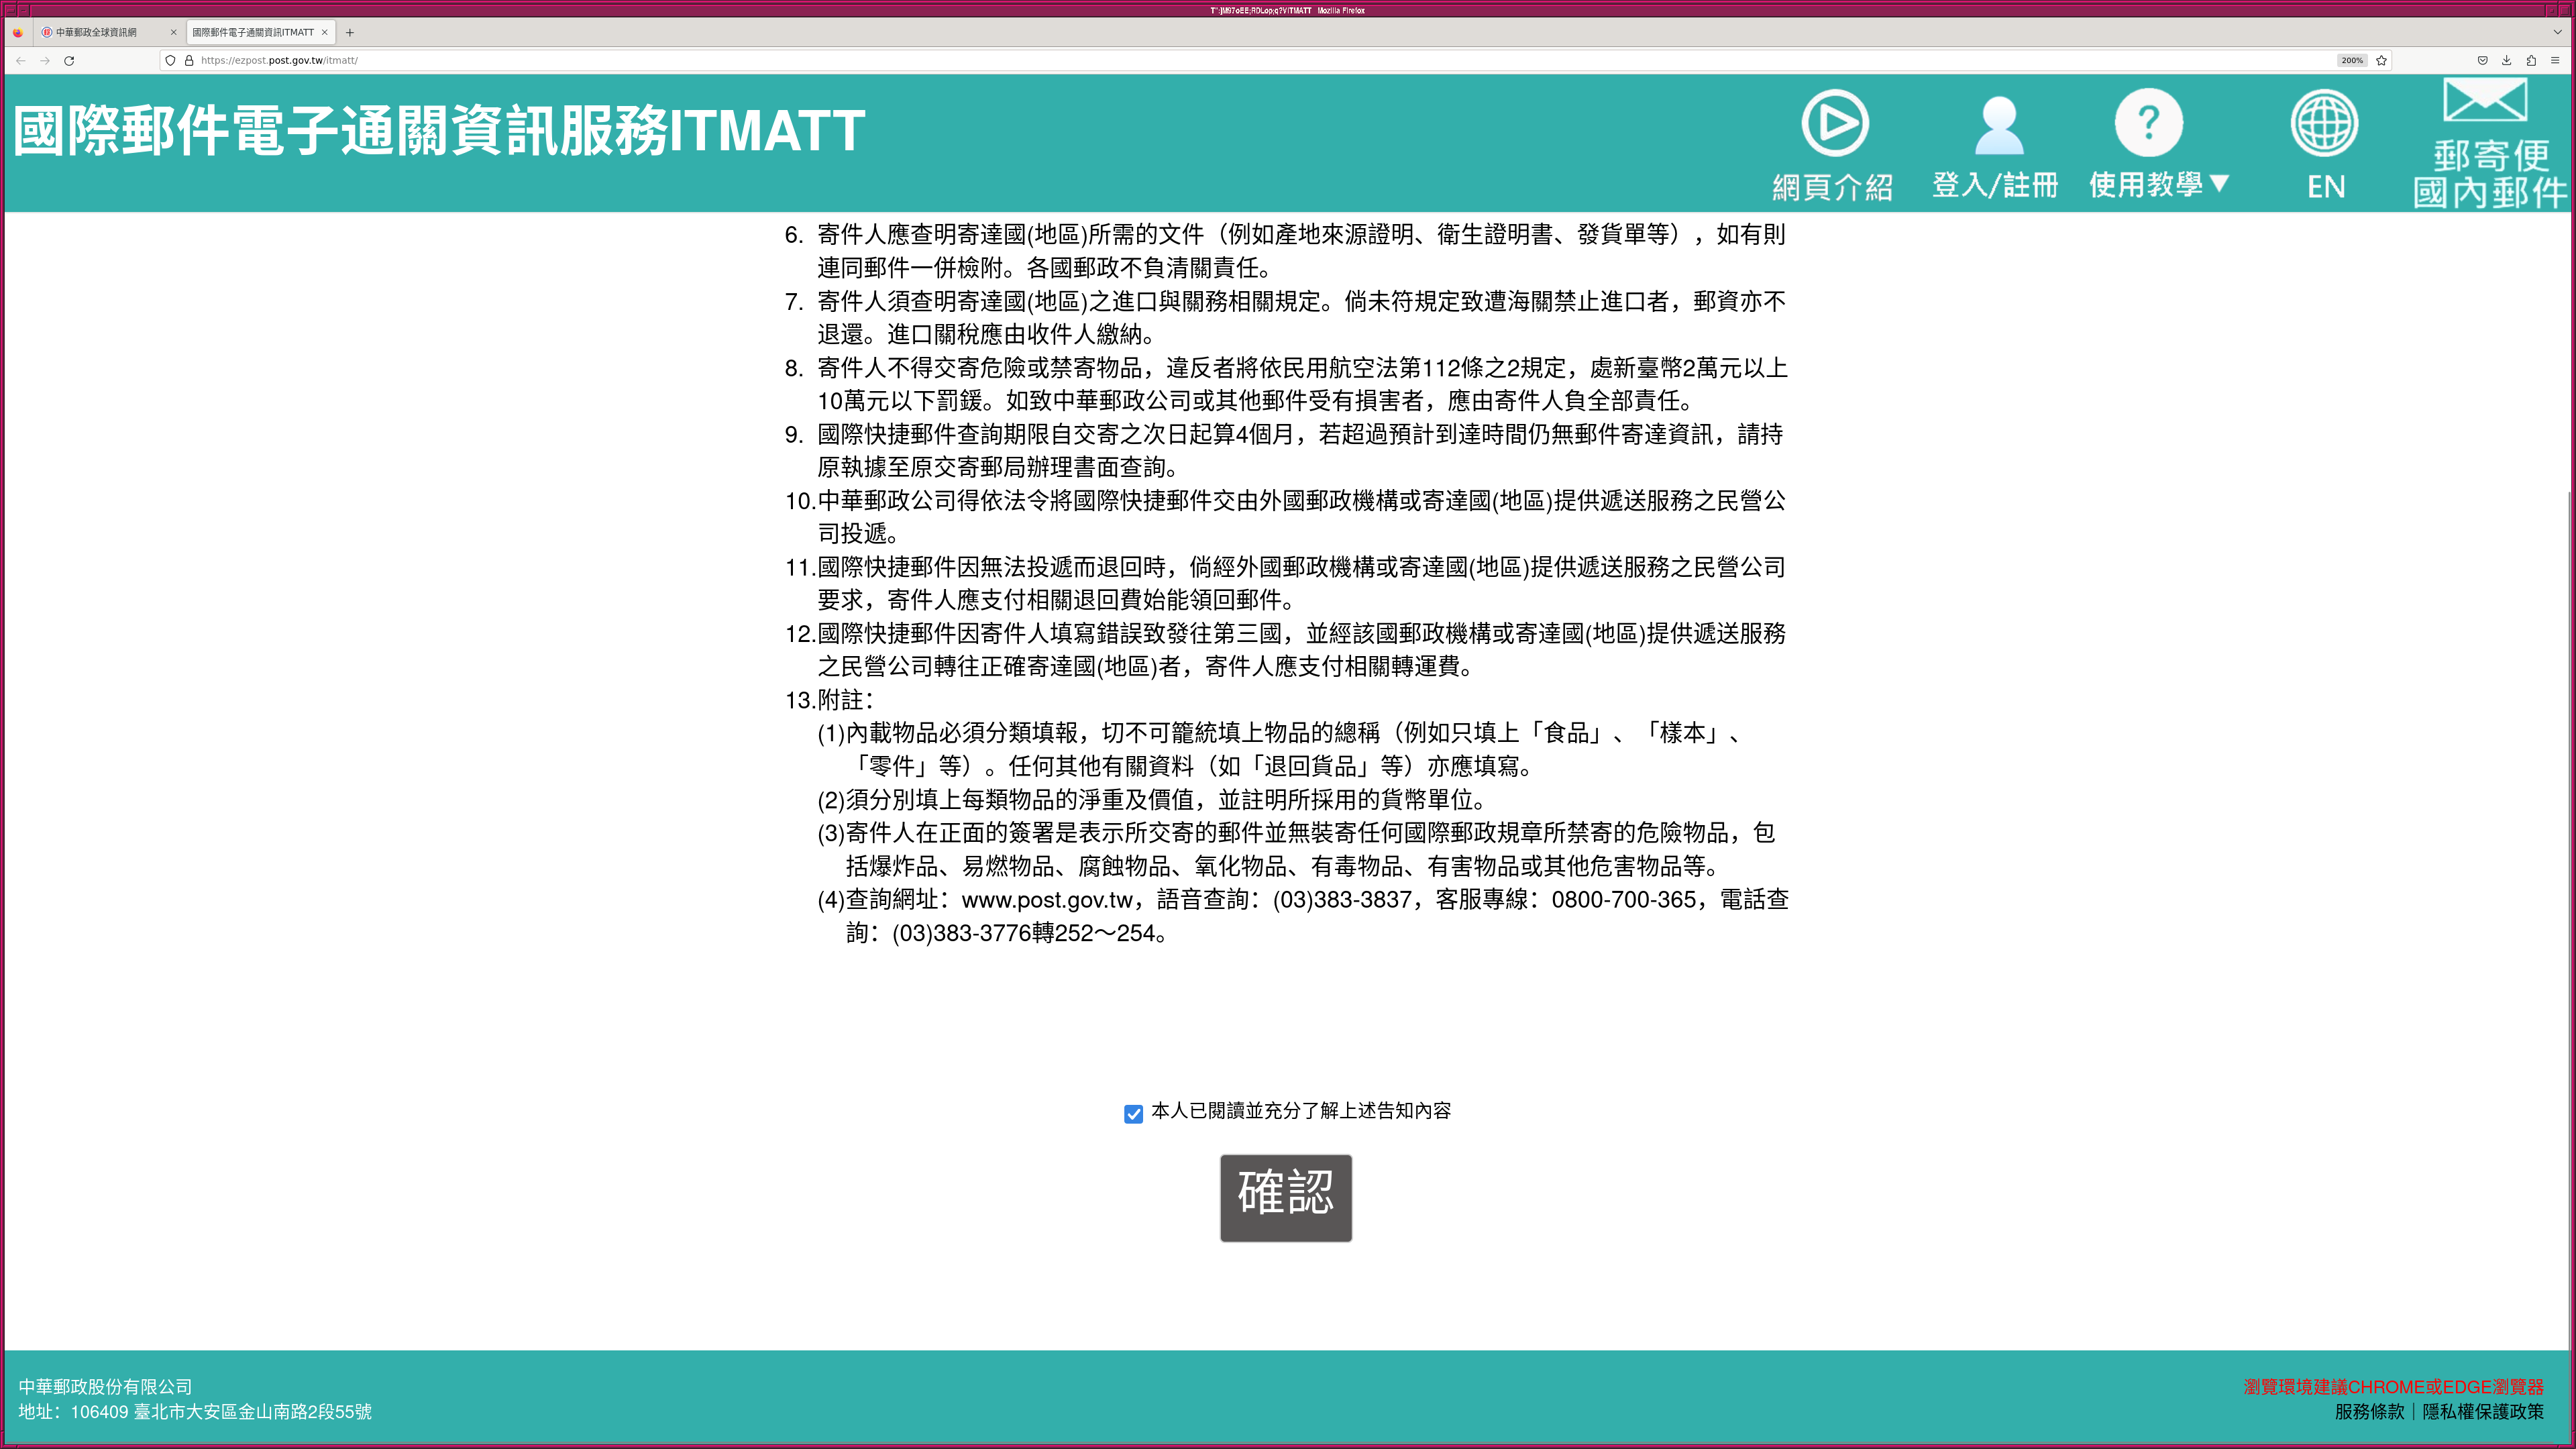Open the 服務條款 footer link
2576x1449 pixels.
pos(2369,1411)
